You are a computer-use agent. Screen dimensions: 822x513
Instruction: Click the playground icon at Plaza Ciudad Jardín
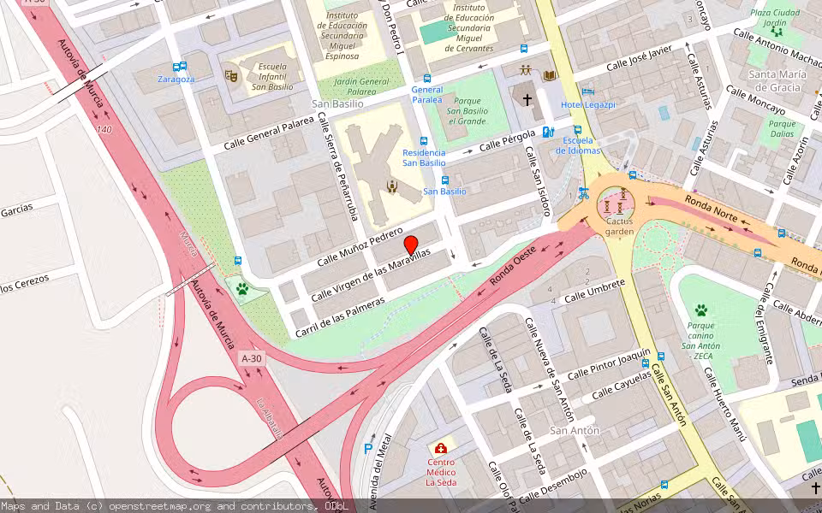click(777, 32)
